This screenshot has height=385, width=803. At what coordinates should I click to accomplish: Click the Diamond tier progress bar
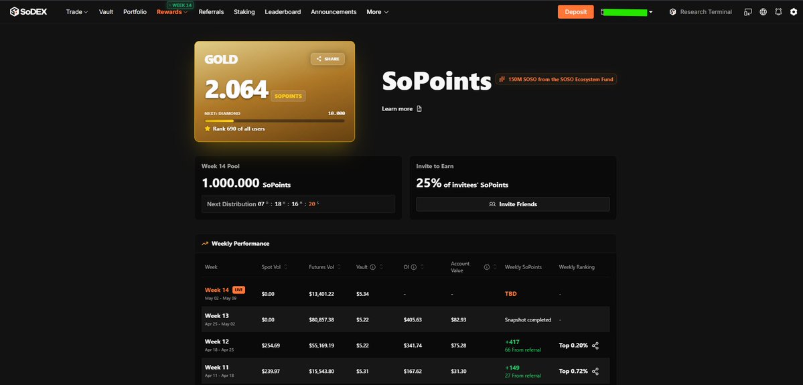point(275,121)
